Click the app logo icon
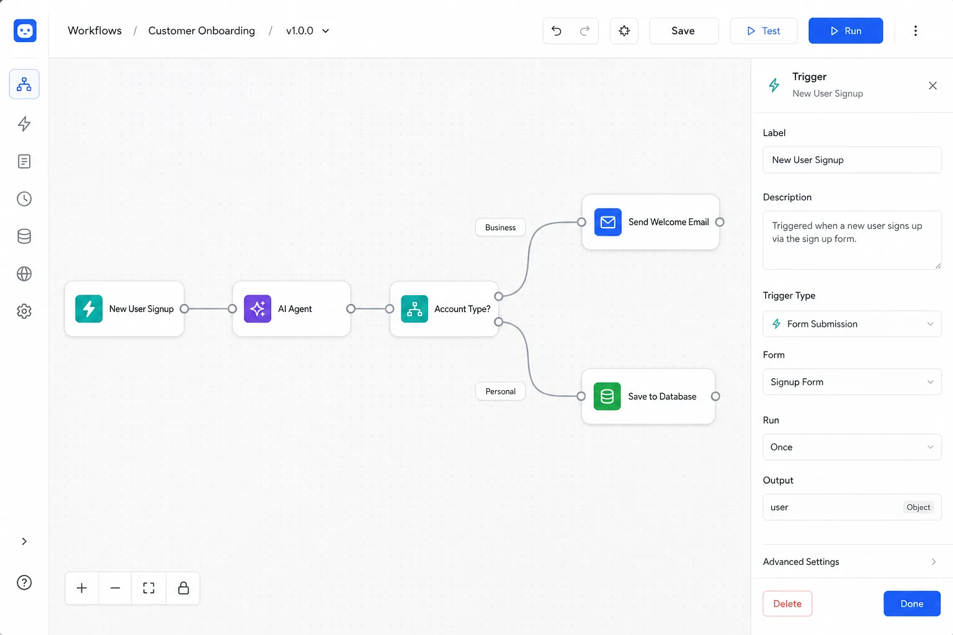The height and width of the screenshot is (635, 953). 25,30
